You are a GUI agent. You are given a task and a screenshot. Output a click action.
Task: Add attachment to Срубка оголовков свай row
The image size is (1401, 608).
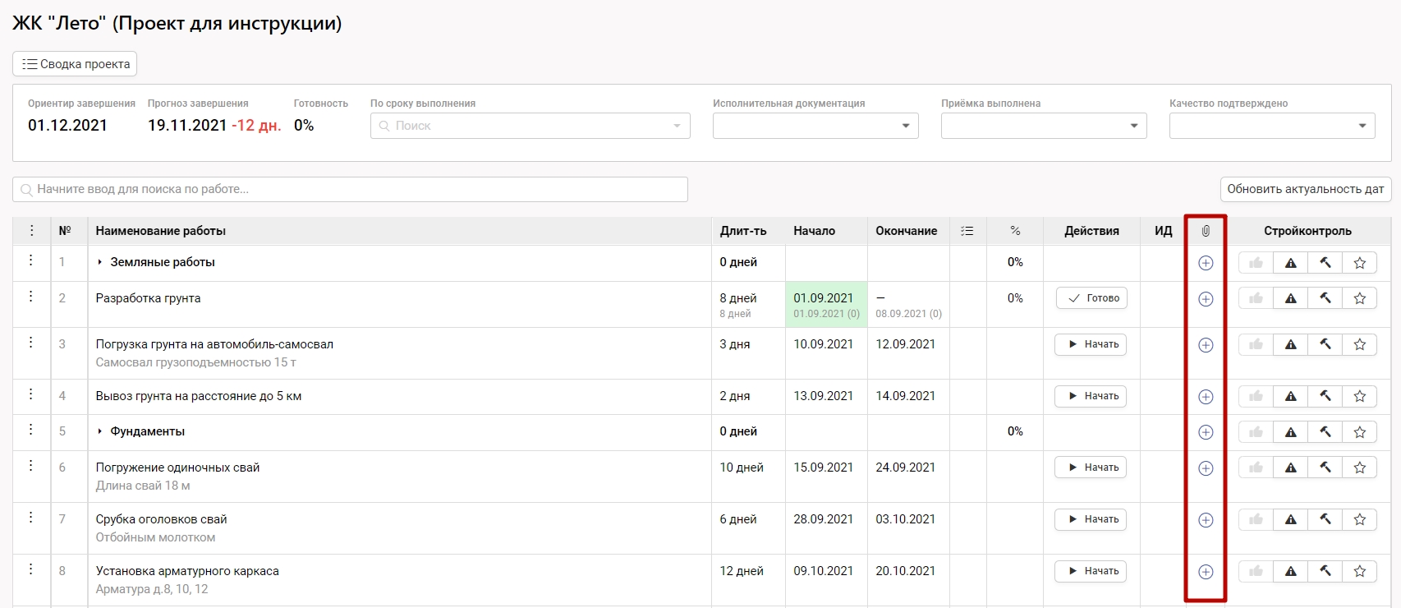(1206, 520)
